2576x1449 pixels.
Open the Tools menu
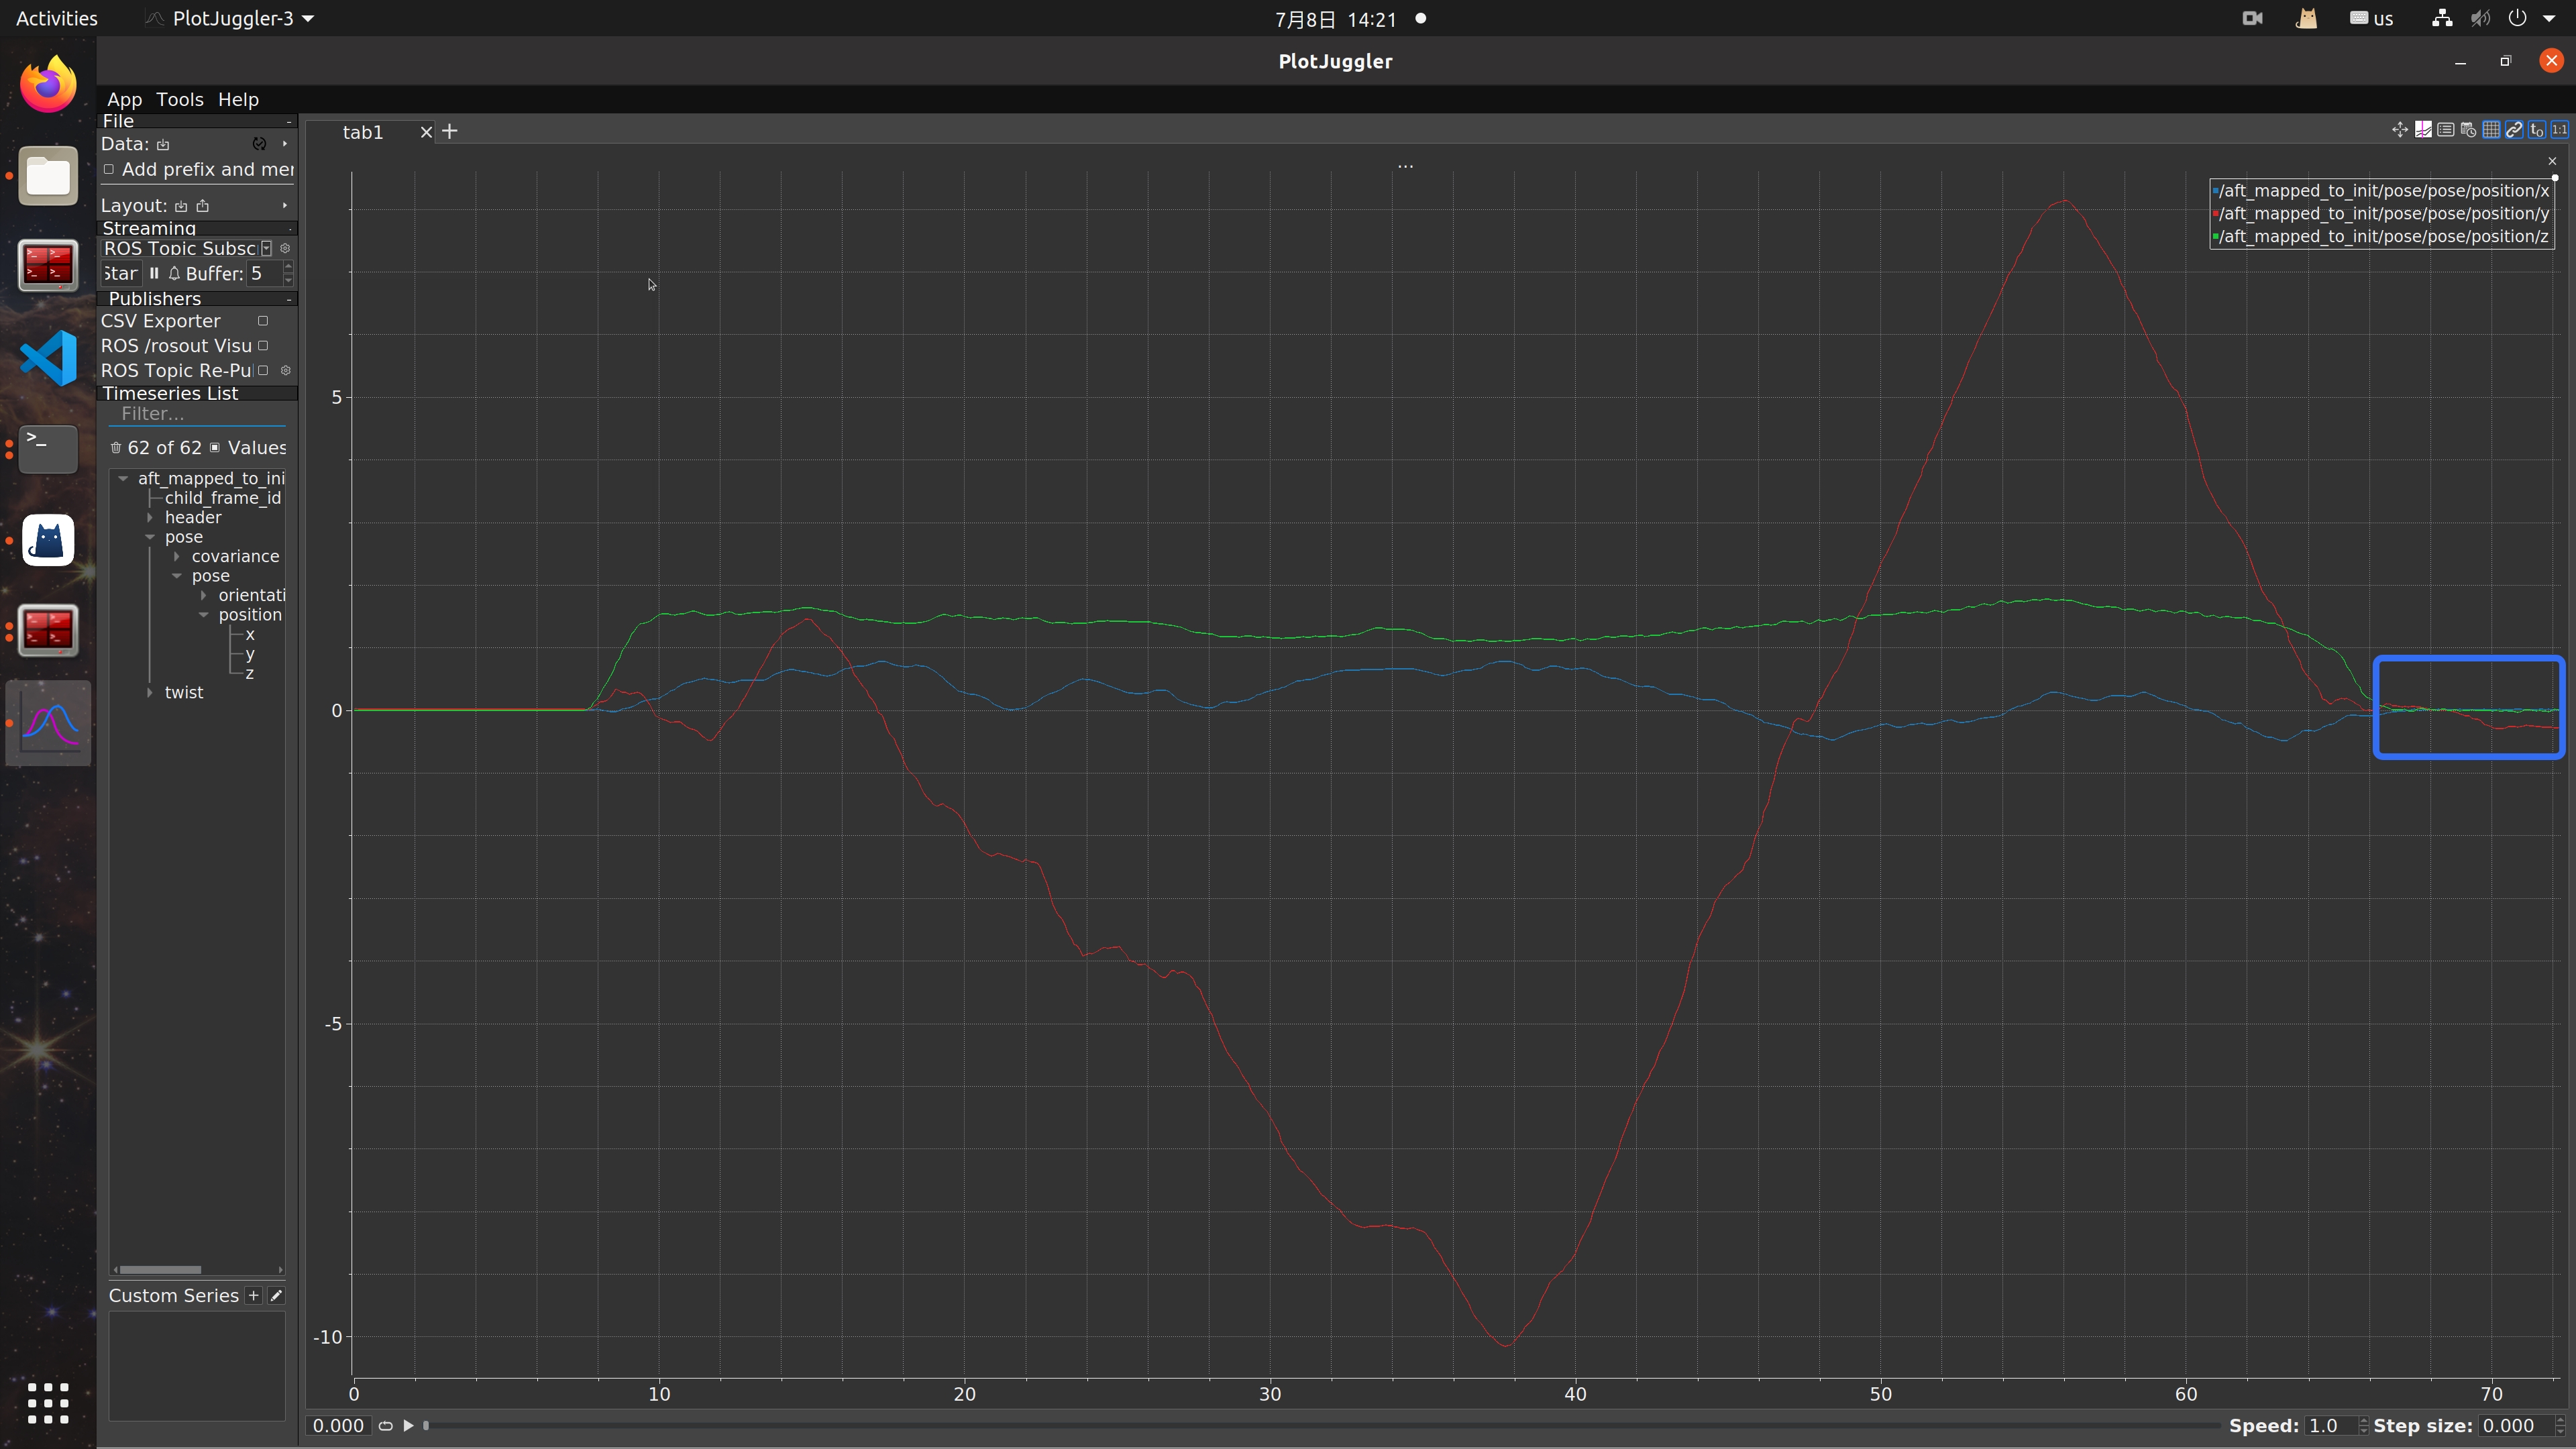click(180, 100)
